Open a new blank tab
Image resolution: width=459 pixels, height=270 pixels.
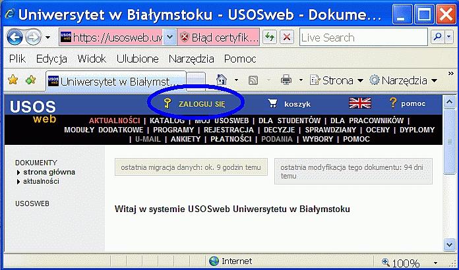coord(196,80)
